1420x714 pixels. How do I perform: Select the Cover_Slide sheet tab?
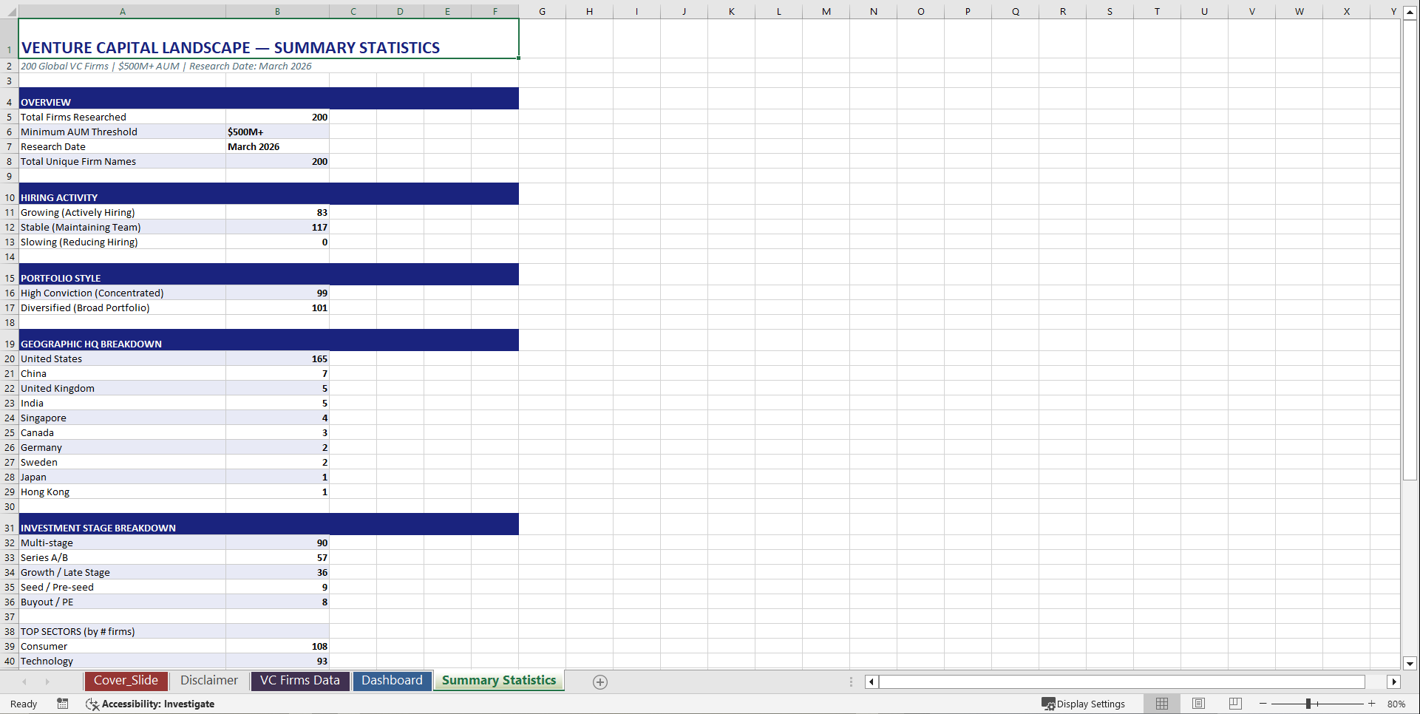point(126,680)
